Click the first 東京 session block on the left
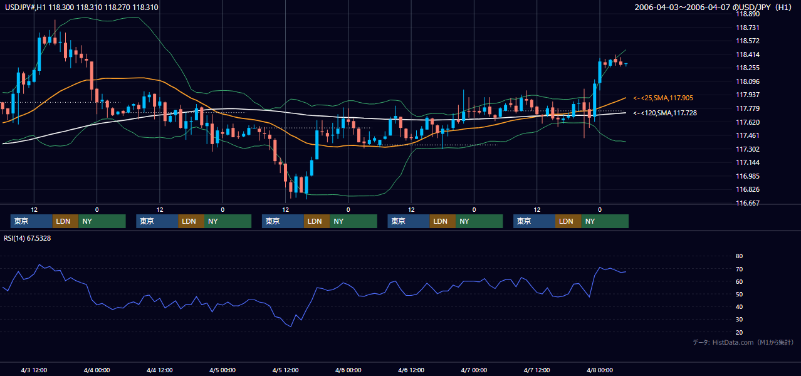The image size is (801, 376). pyautogui.click(x=31, y=221)
